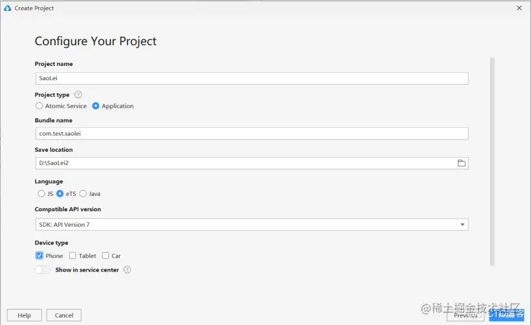The height and width of the screenshot is (325, 531).
Task: Expand the Compatible API version dropdown
Action: (x=462, y=225)
